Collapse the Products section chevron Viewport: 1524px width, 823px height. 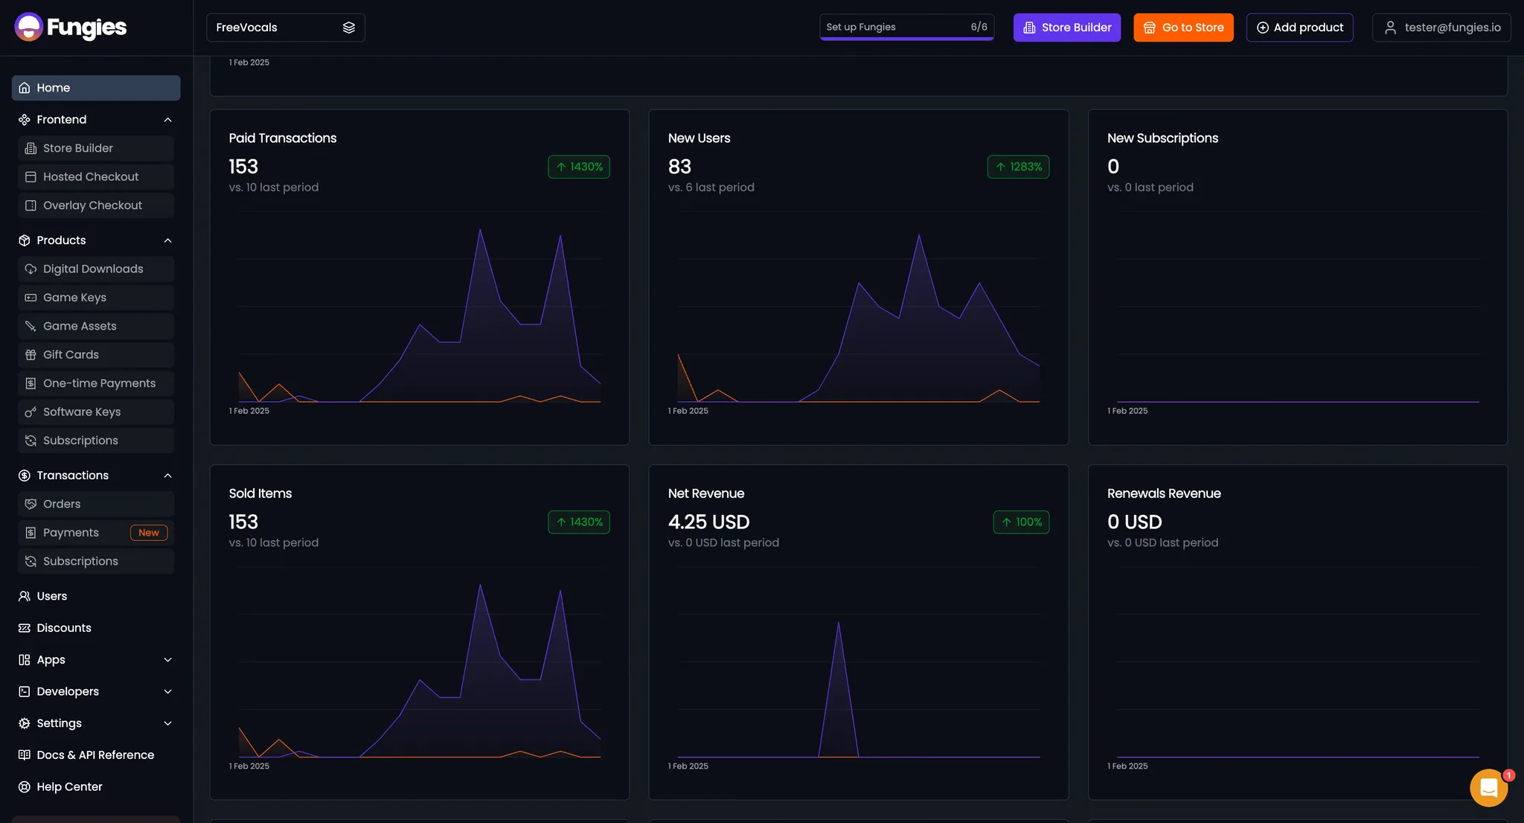(168, 240)
